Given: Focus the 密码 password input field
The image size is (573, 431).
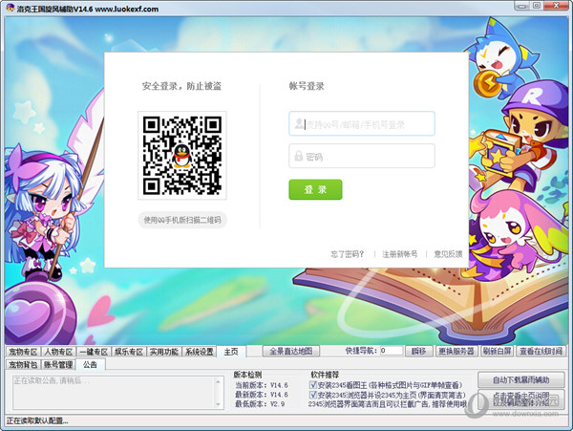Looking at the screenshot, I should point(362,156).
